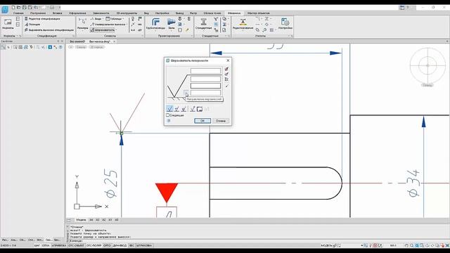Screen dimensions: 450x253
Task: Toggle ОТС-ОБЪЕКТ tracking in status bar
Action: [77, 245]
